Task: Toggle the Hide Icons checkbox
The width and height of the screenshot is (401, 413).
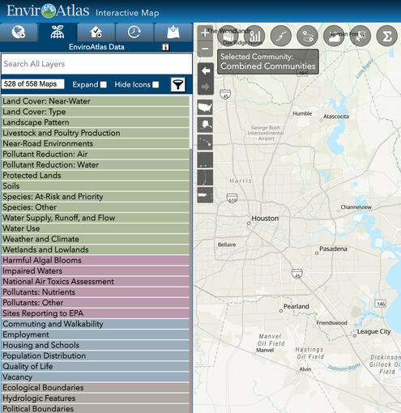Action: point(156,85)
